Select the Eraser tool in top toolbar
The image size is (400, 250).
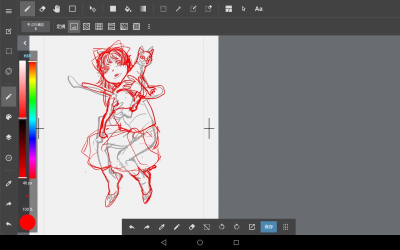(42, 8)
